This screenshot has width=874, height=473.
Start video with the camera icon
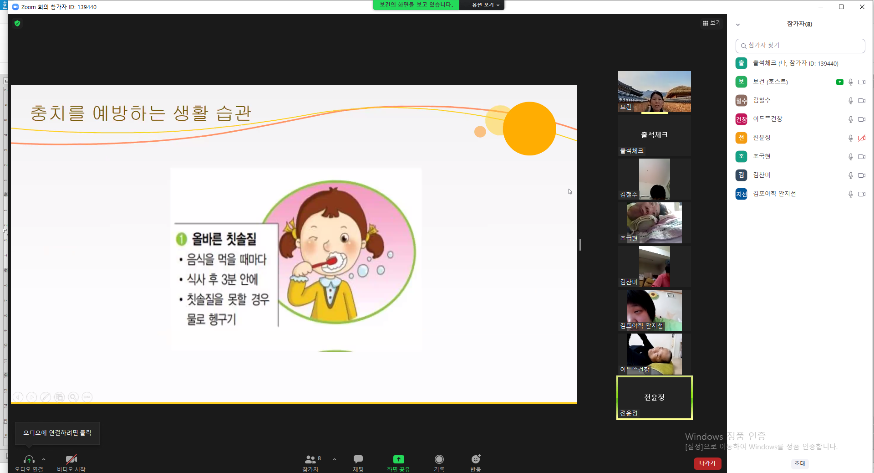(x=71, y=459)
